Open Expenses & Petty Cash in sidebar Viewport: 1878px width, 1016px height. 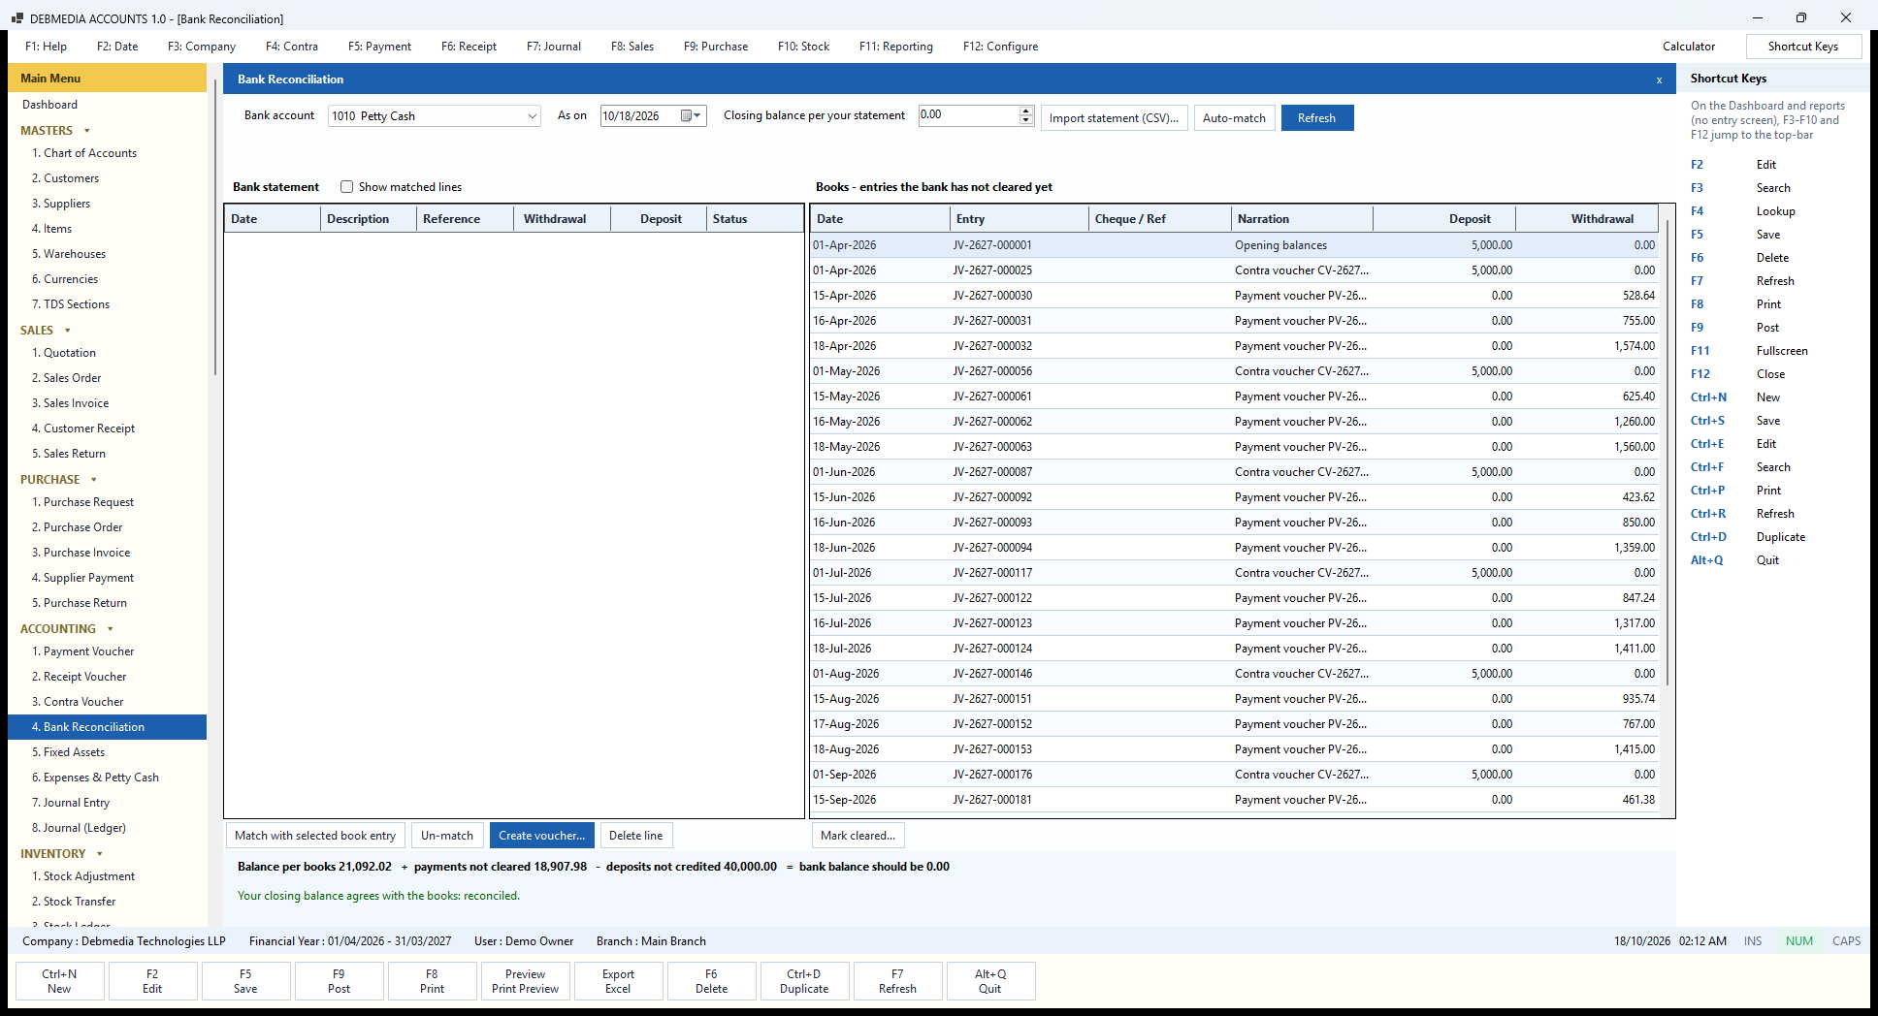95,778
